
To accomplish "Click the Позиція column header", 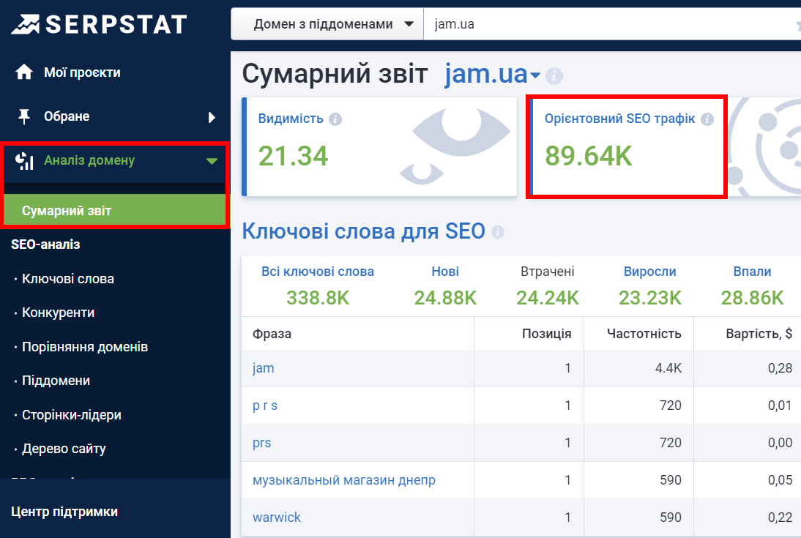I will pyautogui.click(x=547, y=334).
